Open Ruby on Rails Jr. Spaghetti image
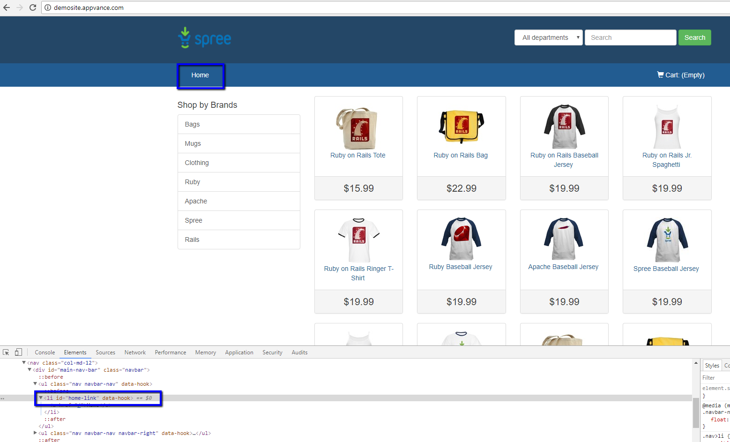The height and width of the screenshot is (442, 730). pyautogui.click(x=667, y=127)
